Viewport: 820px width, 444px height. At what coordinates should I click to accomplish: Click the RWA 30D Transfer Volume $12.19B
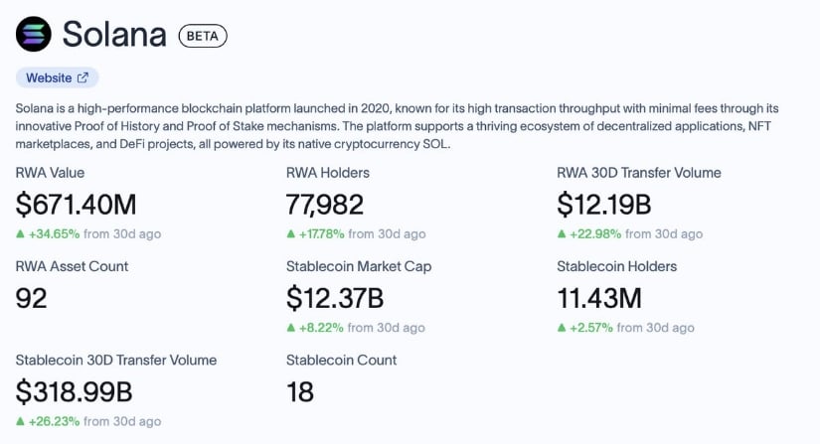604,205
